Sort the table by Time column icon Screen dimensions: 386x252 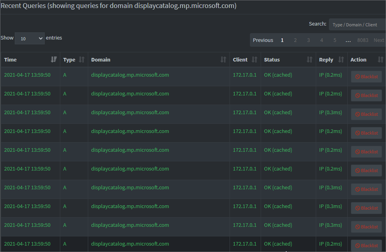click(53, 60)
